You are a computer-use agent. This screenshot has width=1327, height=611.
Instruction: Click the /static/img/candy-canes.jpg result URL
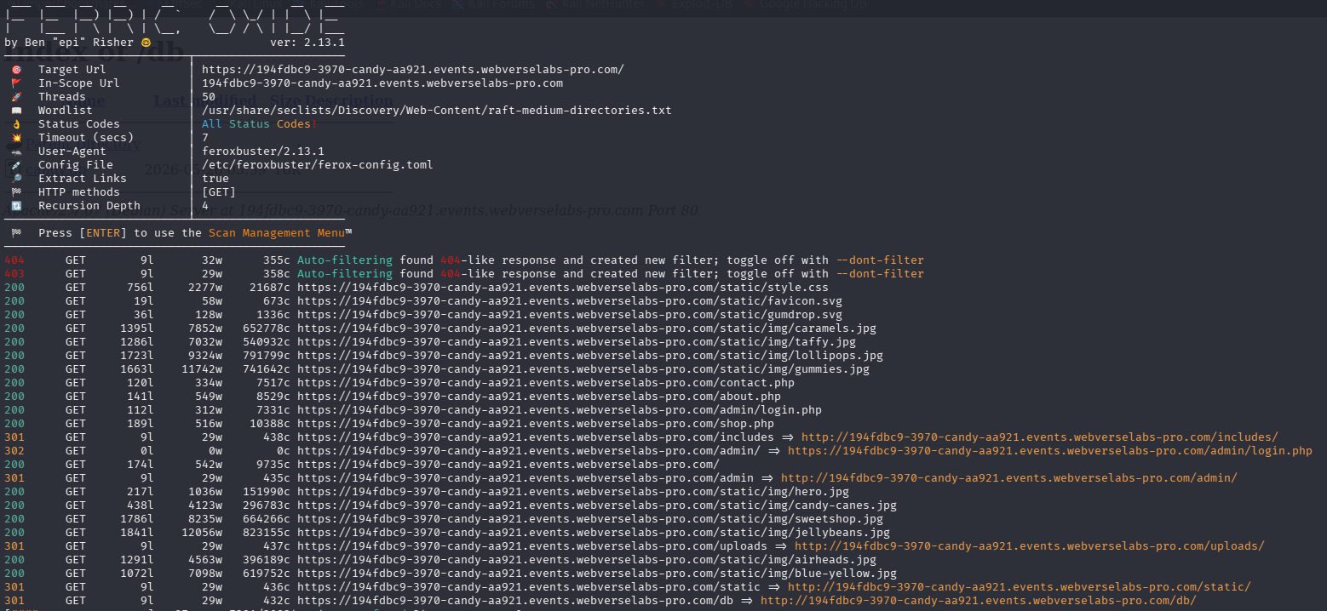click(x=597, y=505)
